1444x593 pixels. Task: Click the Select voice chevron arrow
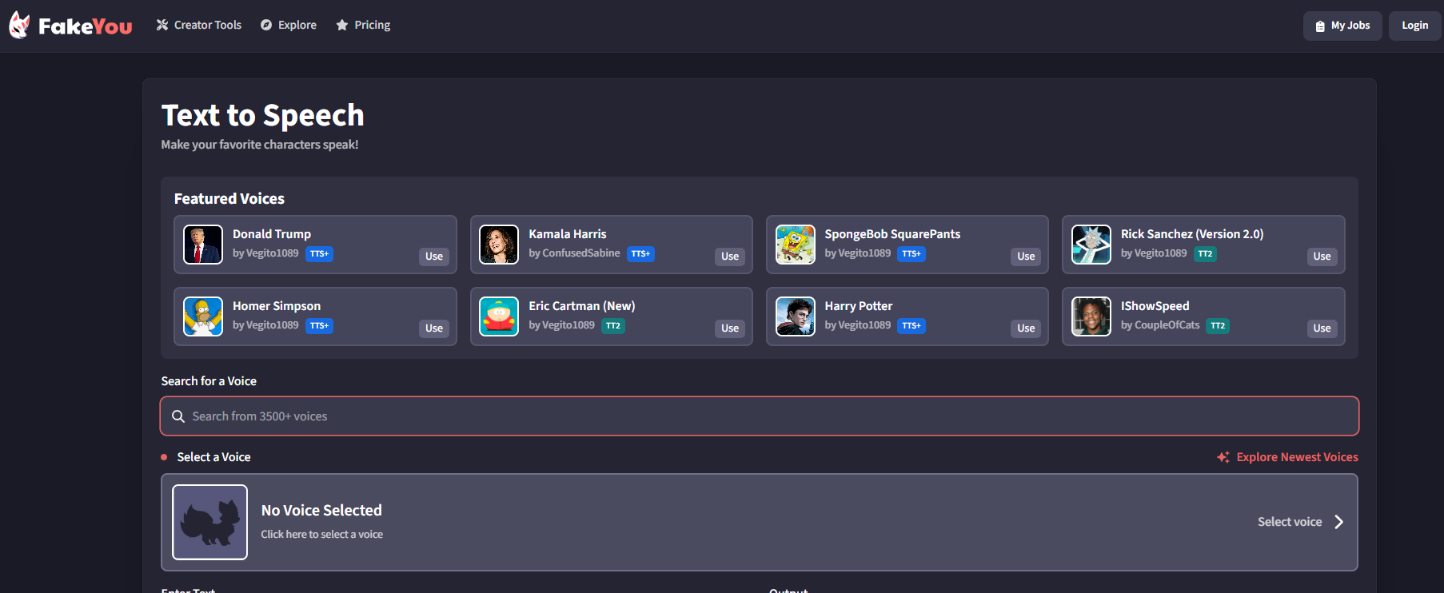(x=1339, y=522)
